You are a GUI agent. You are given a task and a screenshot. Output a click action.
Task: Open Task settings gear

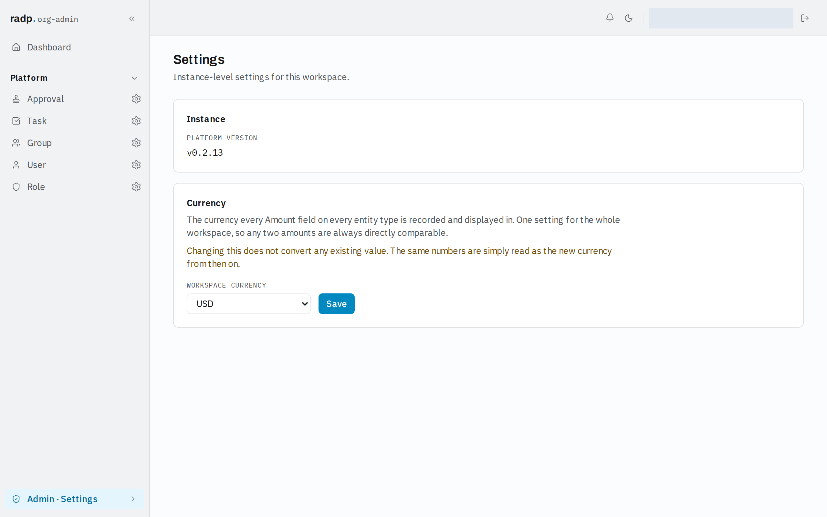click(x=136, y=121)
